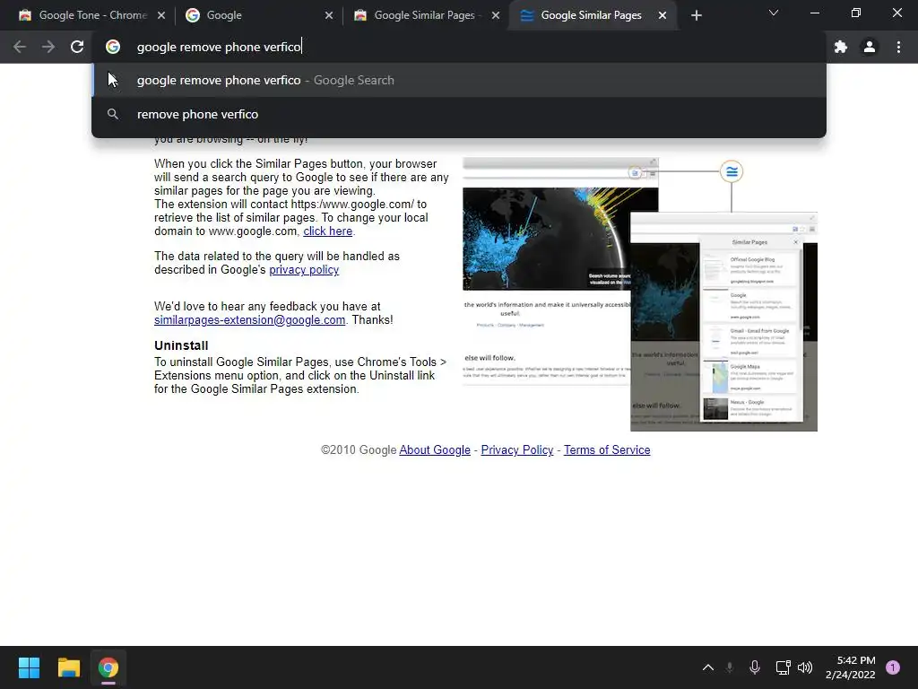Viewport: 918px width, 689px height.
Task: Close the Google tab
Action: pyautogui.click(x=329, y=15)
